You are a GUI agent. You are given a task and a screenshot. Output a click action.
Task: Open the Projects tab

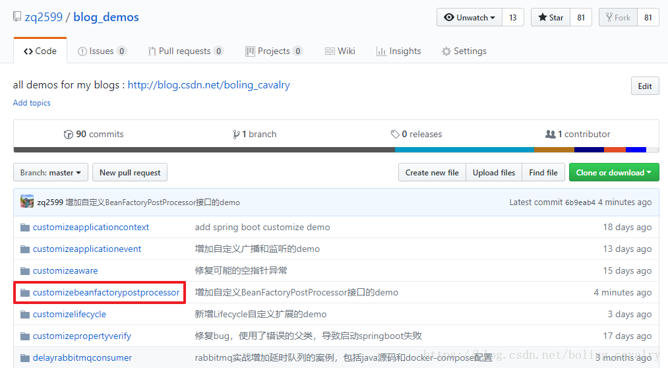tap(274, 51)
